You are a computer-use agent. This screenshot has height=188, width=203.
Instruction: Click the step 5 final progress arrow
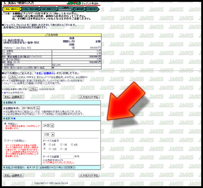(x=92, y=9)
